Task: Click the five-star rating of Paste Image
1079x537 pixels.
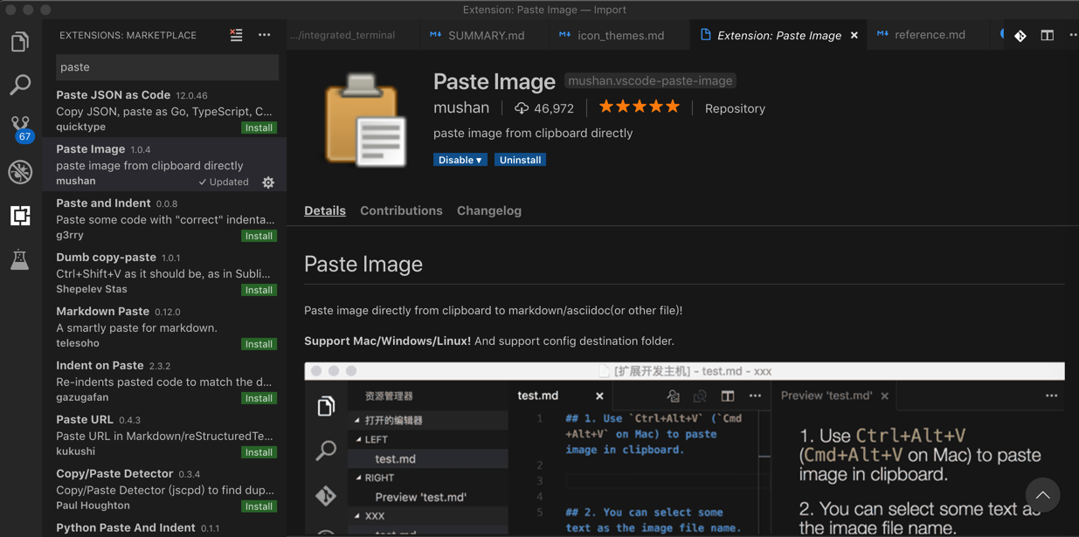Action: click(x=639, y=107)
